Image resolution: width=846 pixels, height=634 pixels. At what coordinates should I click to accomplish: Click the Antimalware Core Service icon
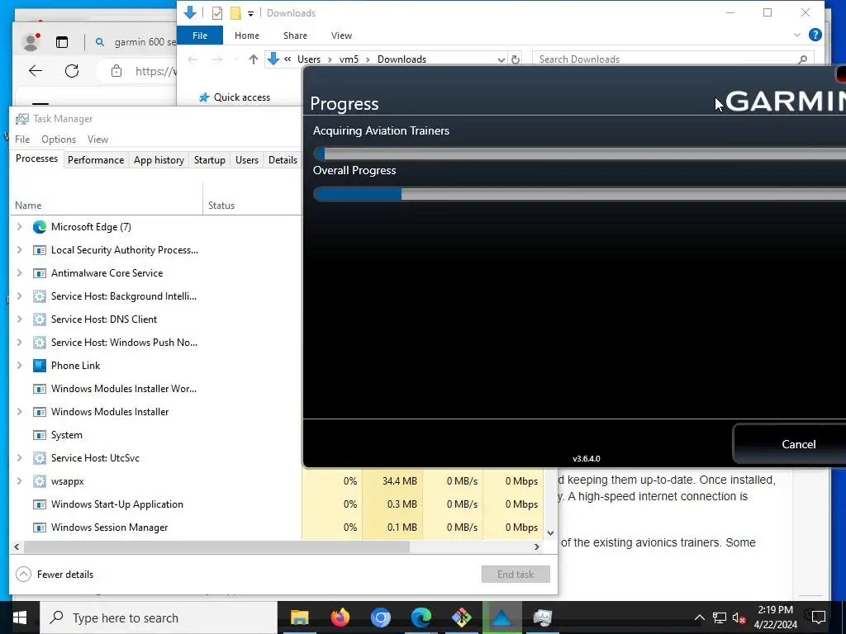(x=40, y=273)
